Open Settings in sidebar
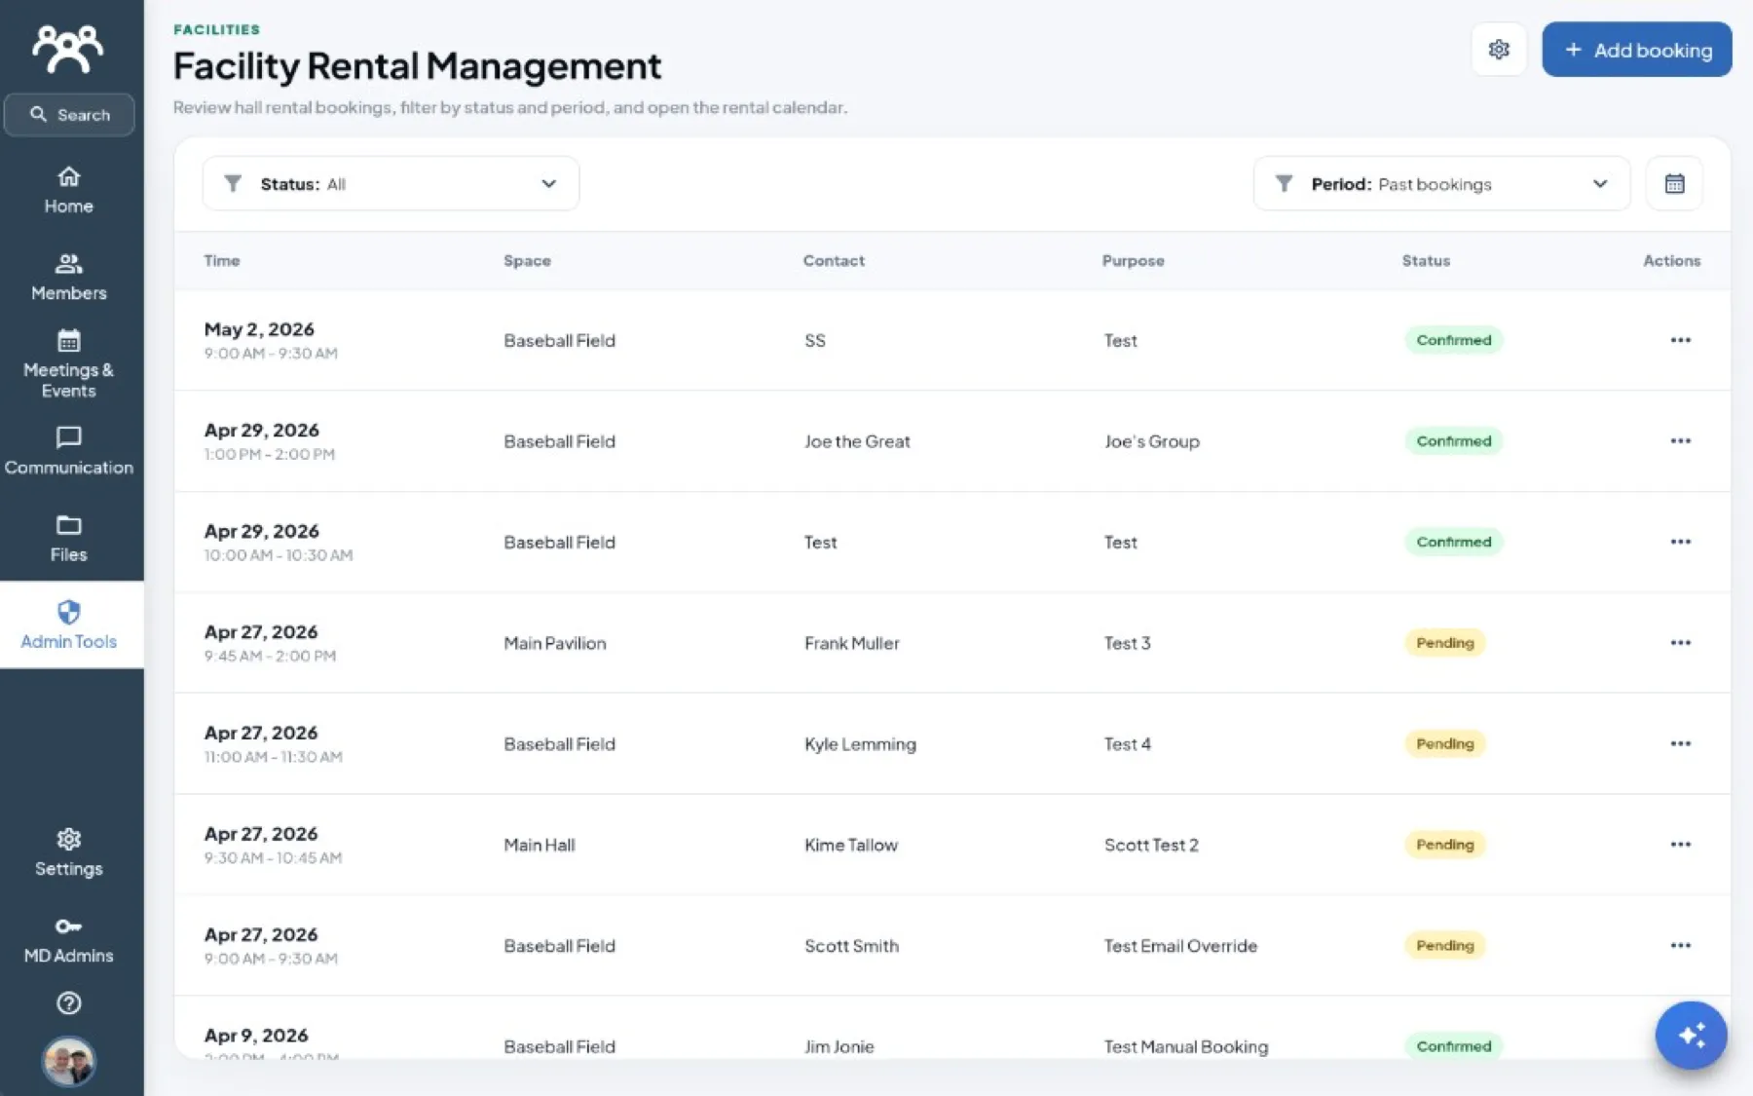1753x1096 pixels. [68, 853]
